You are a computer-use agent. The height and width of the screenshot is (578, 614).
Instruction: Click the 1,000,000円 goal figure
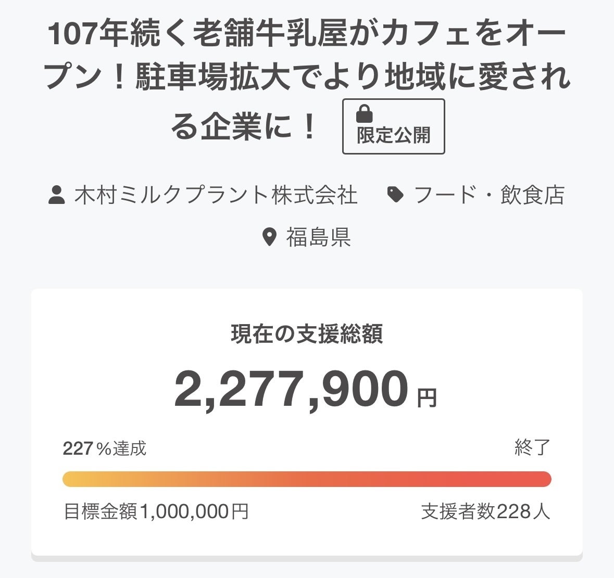click(194, 511)
